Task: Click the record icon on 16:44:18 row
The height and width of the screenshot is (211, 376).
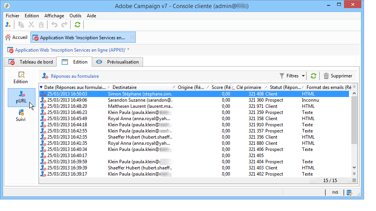Action: 43,125
